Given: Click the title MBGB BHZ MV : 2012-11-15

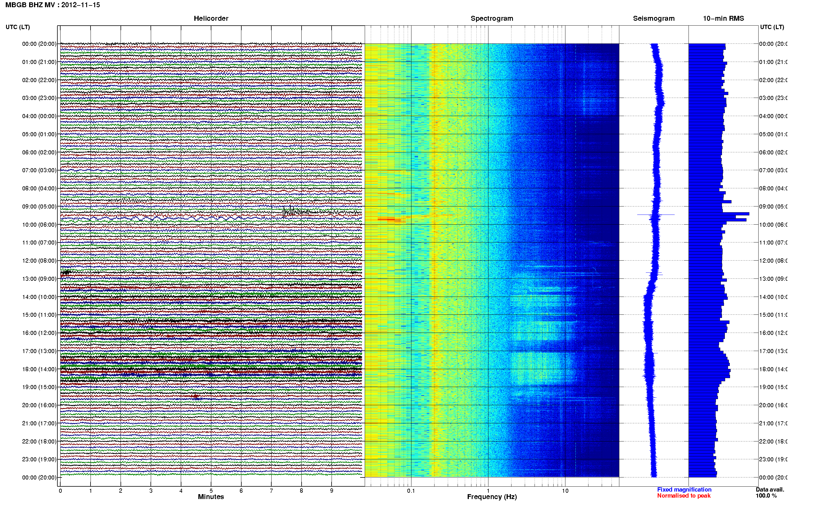Looking at the screenshot, I should tap(52, 5).
